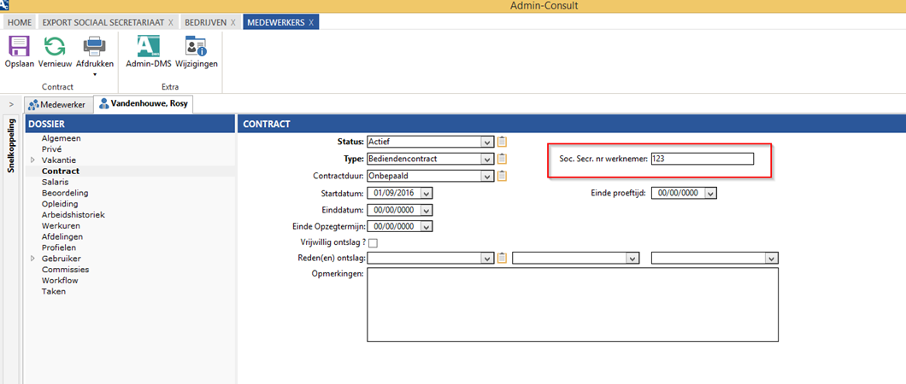Click the Afdrukken printer icon
Viewport: 906px width, 384px height.
coord(94,47)
